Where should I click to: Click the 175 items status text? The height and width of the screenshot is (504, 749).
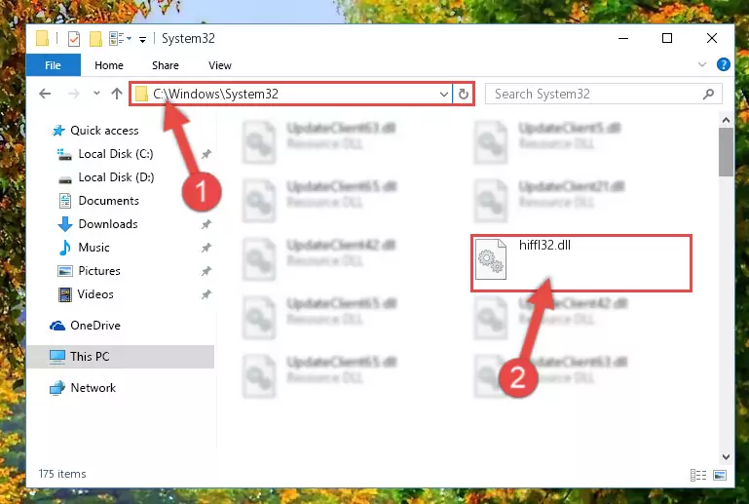(x=62, y=474)
